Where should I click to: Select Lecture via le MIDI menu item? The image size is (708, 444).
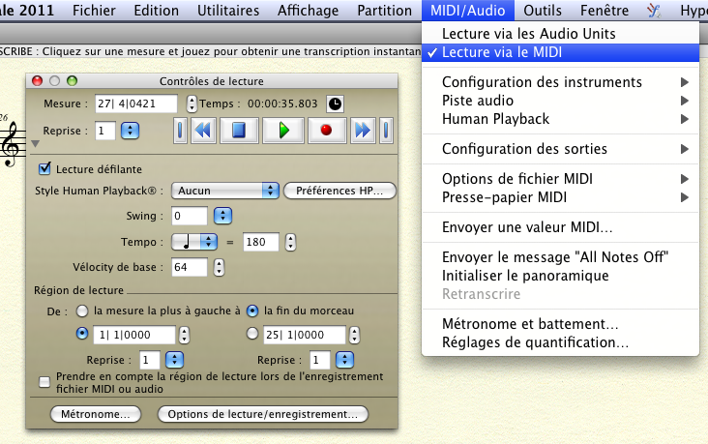coord(560,52)
